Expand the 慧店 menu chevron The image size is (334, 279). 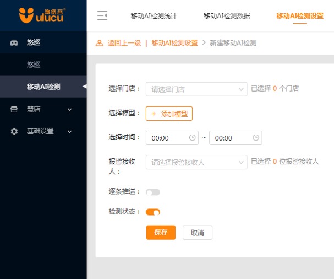pos(70,110)
